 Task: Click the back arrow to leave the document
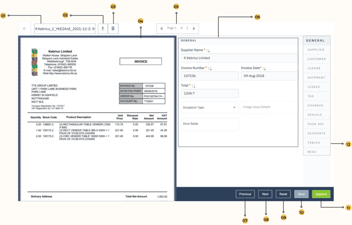(24, 29)
